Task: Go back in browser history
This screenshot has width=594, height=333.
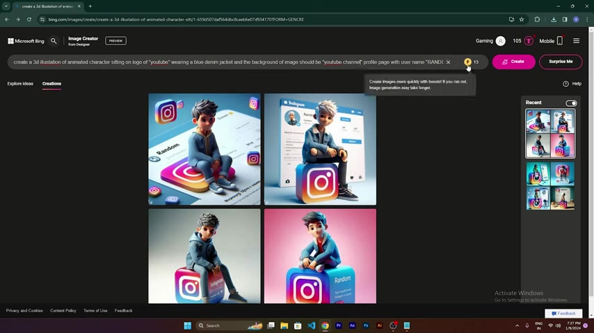Action: pos(7,19)
